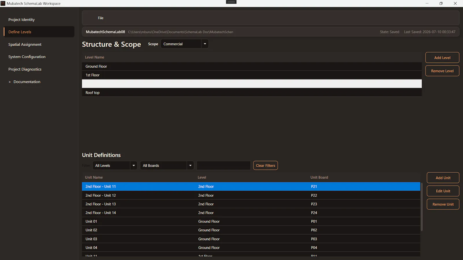Expand the Documentation tree item
Viewport: 463px width, 260px height.
(10, 82)
